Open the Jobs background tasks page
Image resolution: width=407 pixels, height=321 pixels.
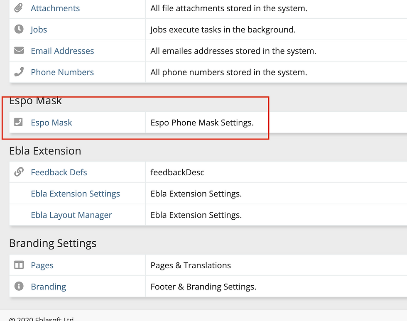coord(39,29)
